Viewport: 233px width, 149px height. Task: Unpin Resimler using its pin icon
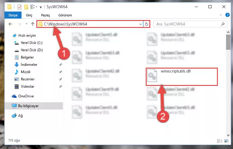(x=61, y=79)
